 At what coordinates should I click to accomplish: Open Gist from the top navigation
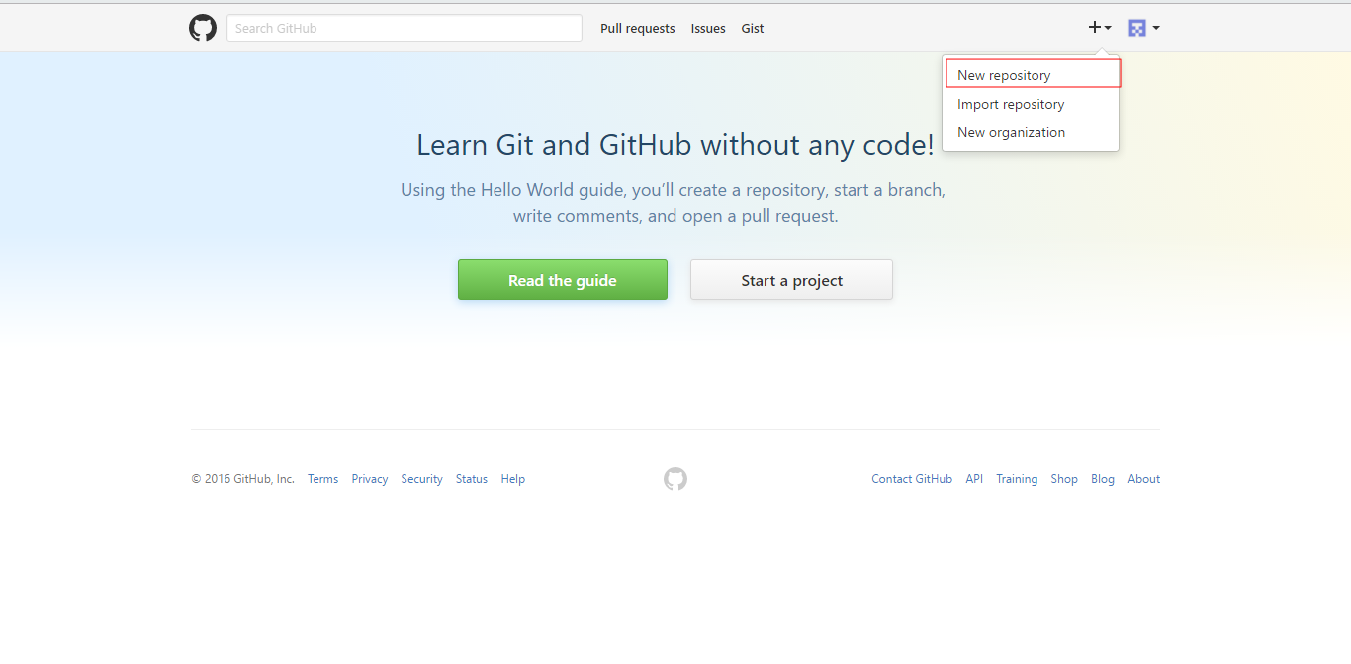(x=753, y=29)
